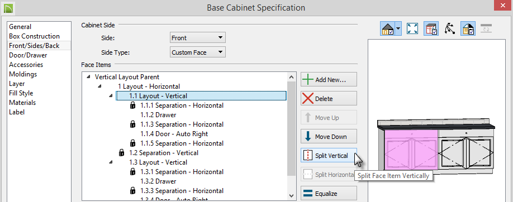This screenshot has width=513, height=202.
Task: Select 1.2 Separation - Vertical text
Action: (x=164, y=153)
